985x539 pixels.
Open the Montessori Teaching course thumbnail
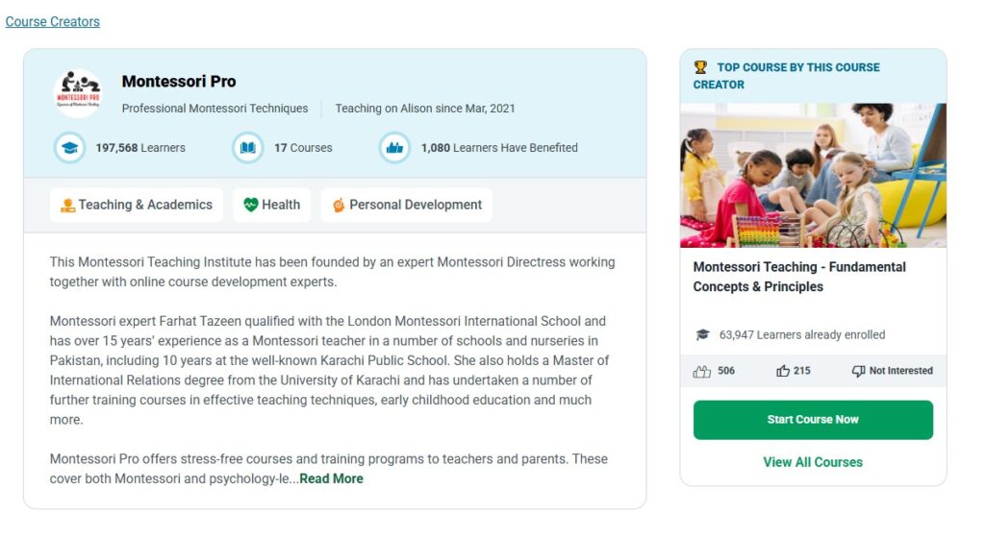[x=813, y=175]
